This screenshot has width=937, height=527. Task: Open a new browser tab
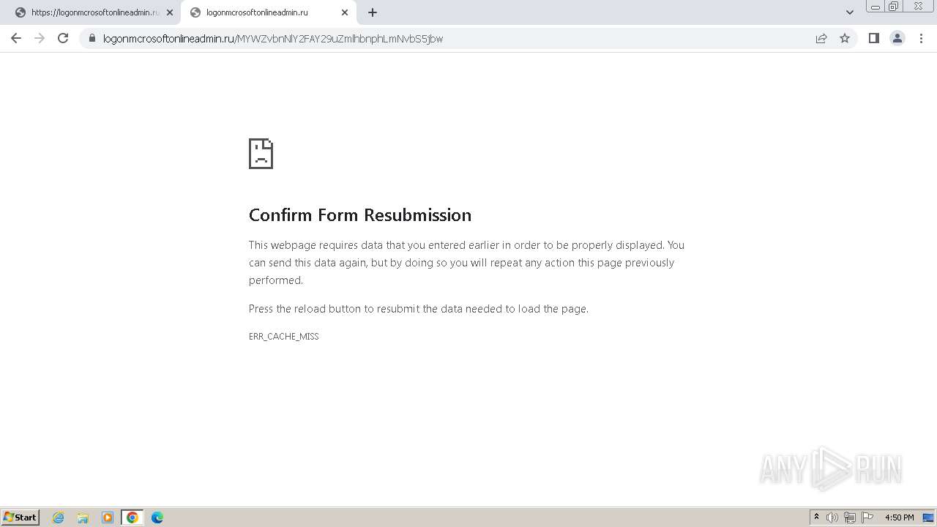(373, 12)
